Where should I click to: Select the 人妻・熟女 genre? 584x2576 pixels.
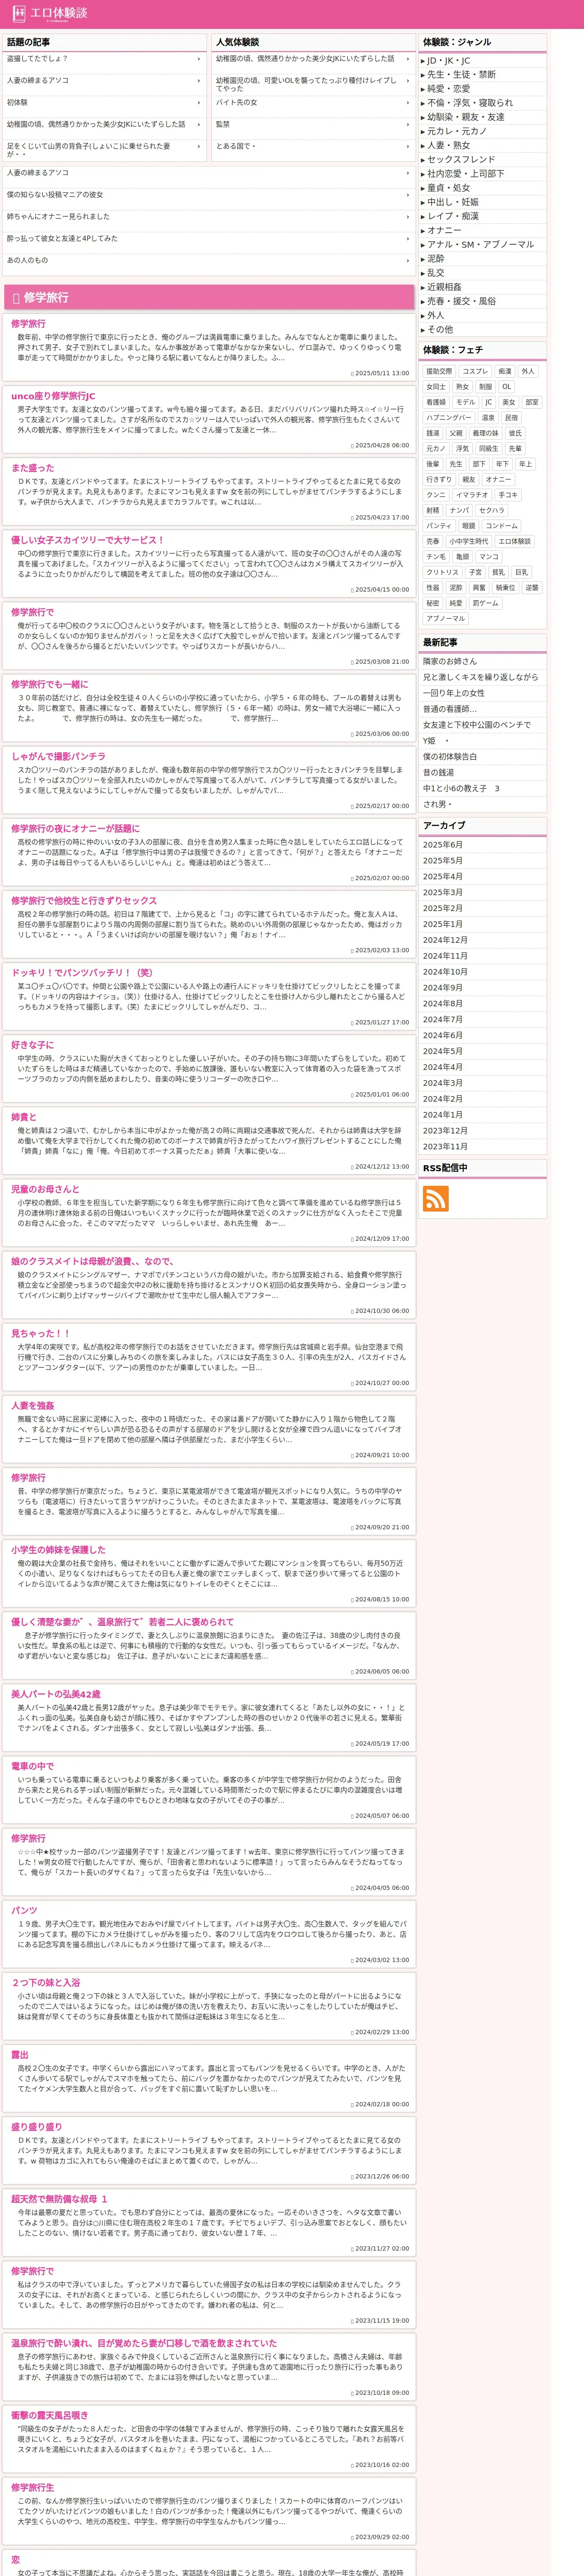click(449, 145)
